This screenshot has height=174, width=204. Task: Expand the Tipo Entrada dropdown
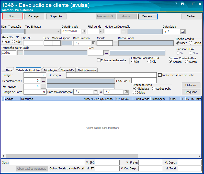click(x=58, y=31)
